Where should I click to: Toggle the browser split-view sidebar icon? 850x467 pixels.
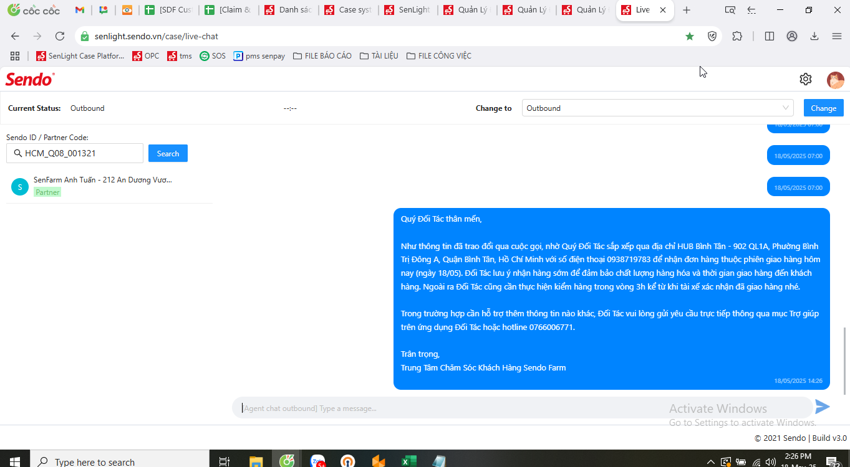[x=770, y=36]
